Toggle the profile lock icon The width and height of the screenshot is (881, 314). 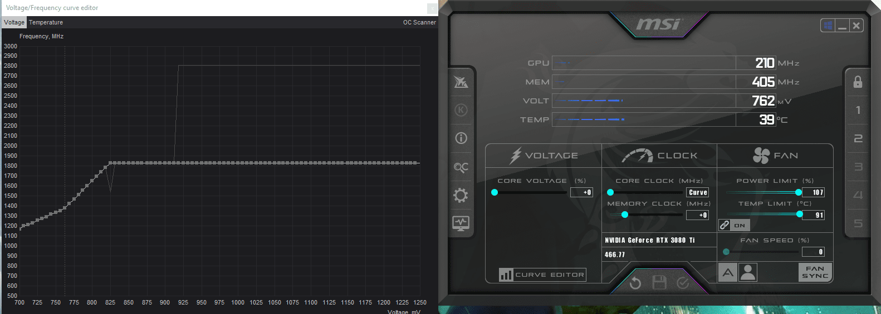(x=858, y=82)
